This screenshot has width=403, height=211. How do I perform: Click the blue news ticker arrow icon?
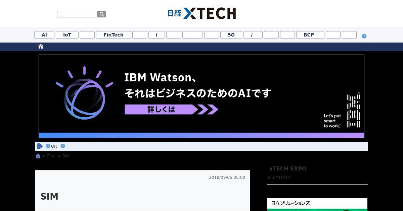point(40,146)
